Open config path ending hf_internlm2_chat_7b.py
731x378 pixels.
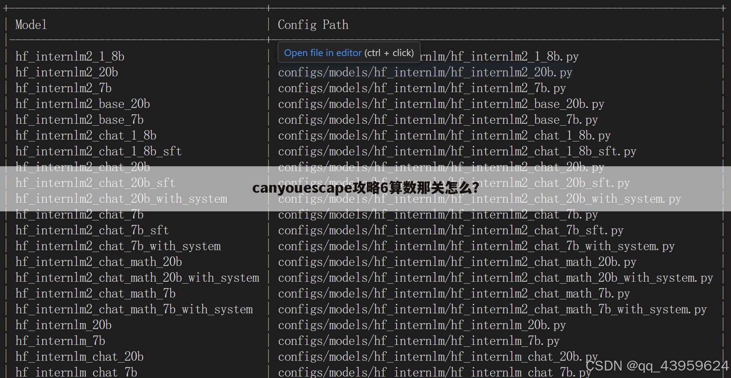pyautogui.click(x=438, y=214)
